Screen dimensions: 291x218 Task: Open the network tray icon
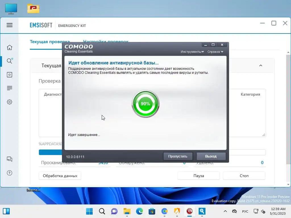[x=256, y=211]
